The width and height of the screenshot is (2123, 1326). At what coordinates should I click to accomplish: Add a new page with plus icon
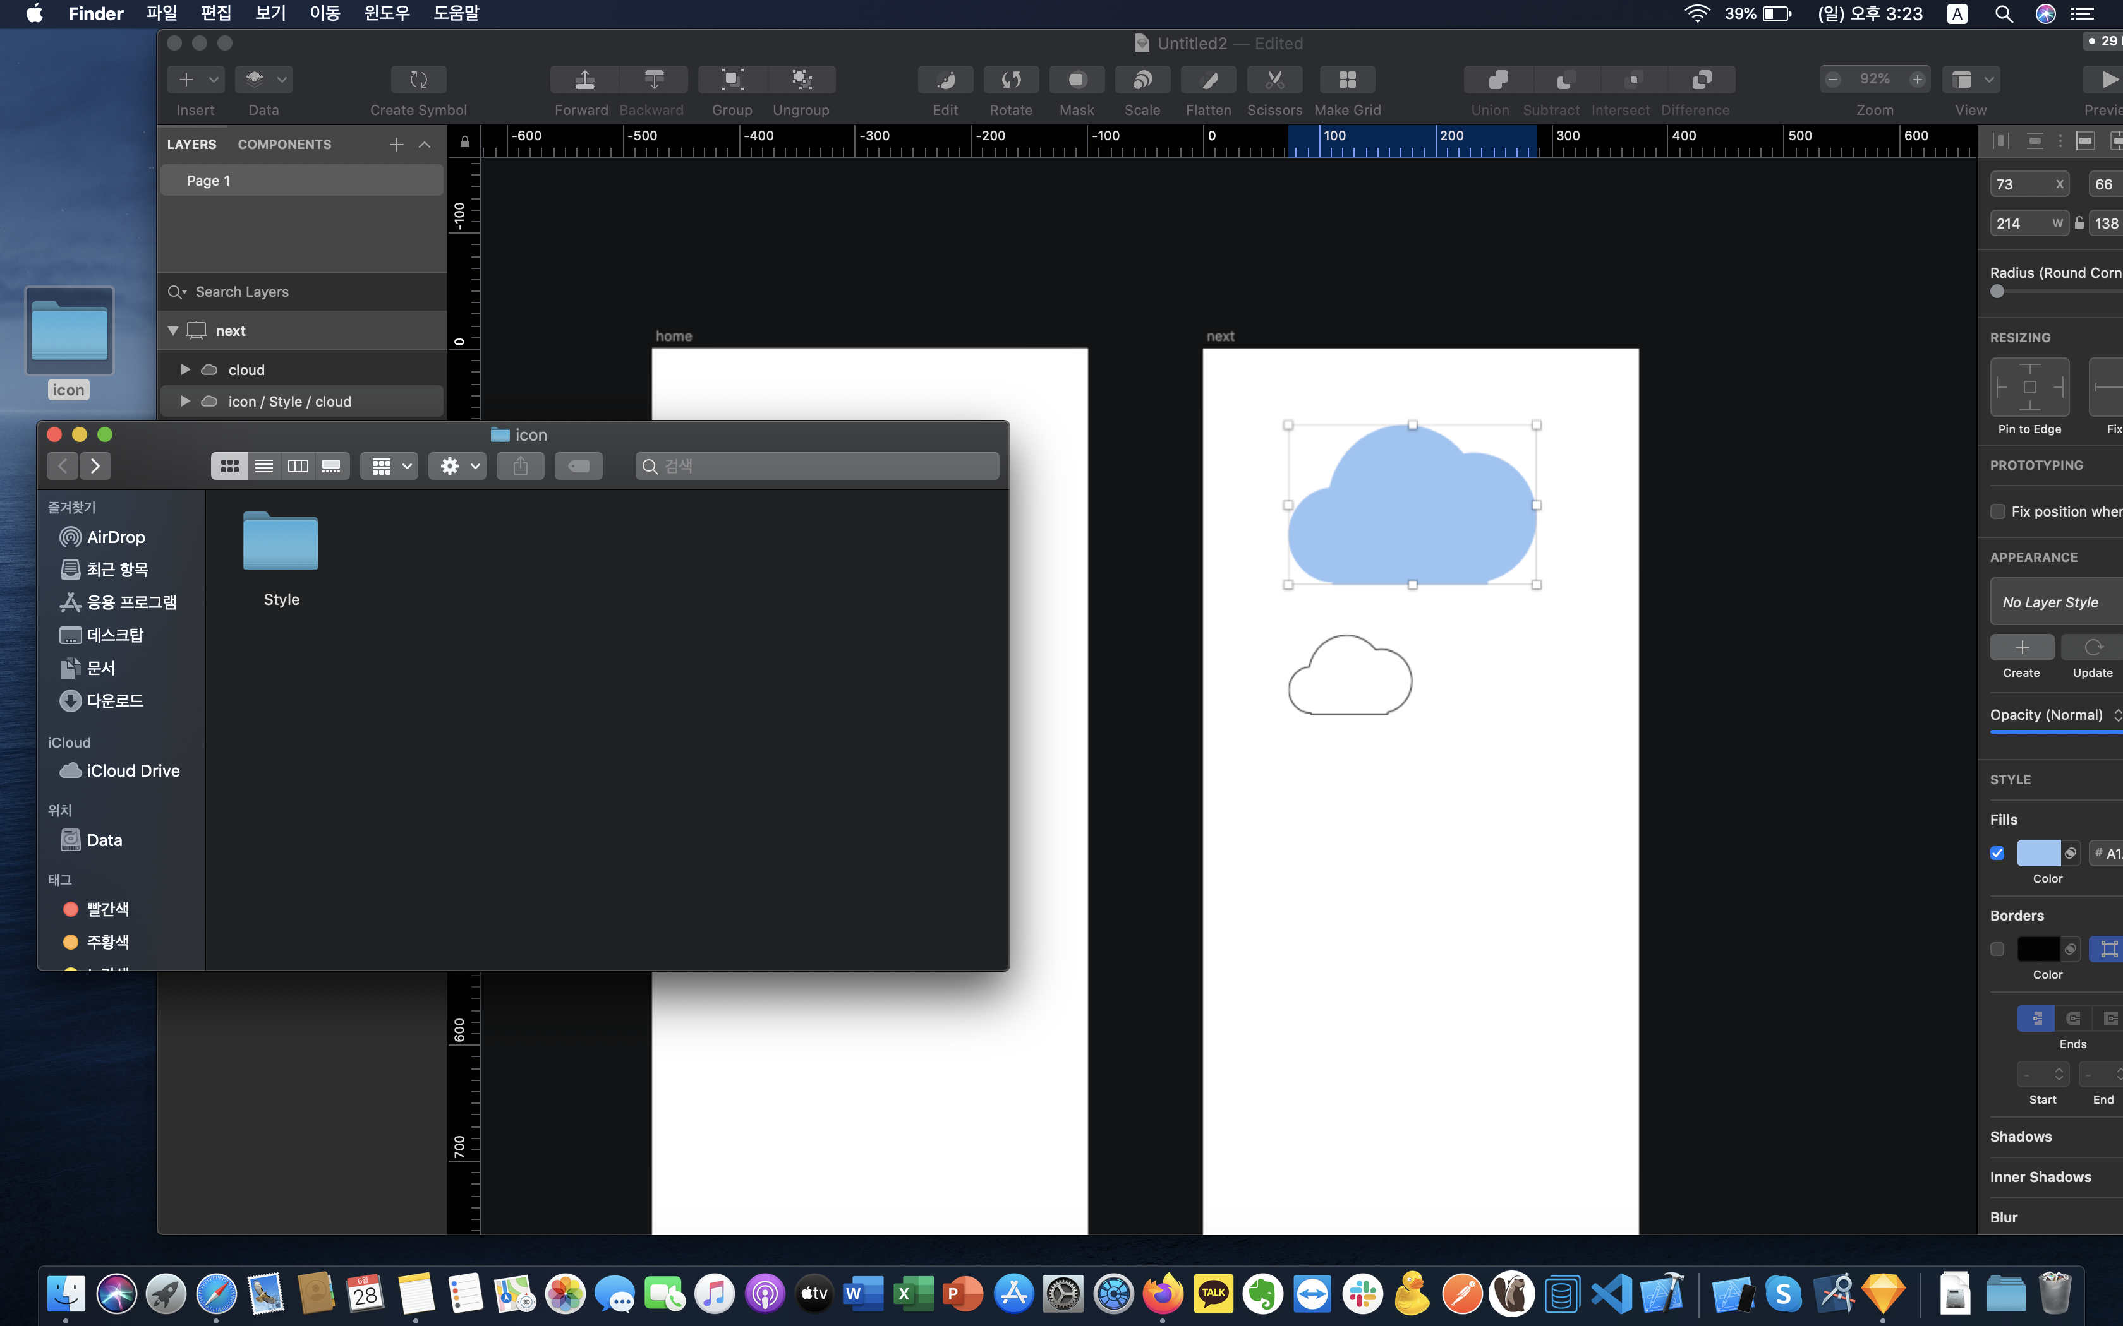click(397, 145)
